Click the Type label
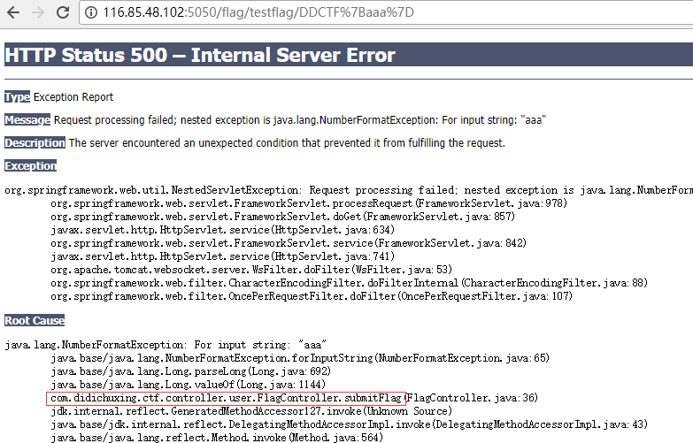This screenshot has height=443, width=693. click(17, 96)
